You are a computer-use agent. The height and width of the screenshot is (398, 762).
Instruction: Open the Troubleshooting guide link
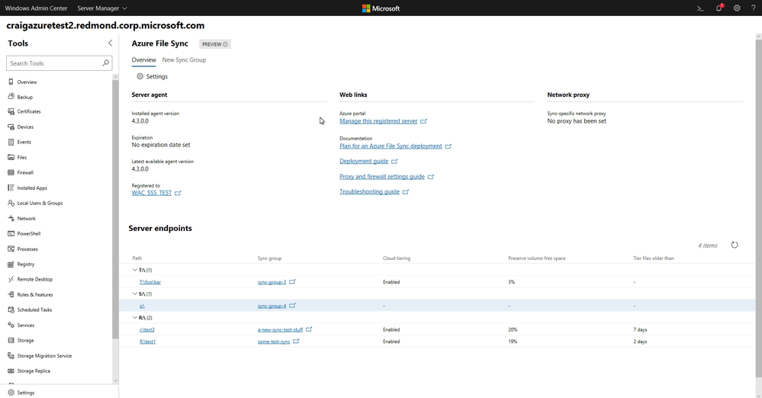(x=369, y=192)
